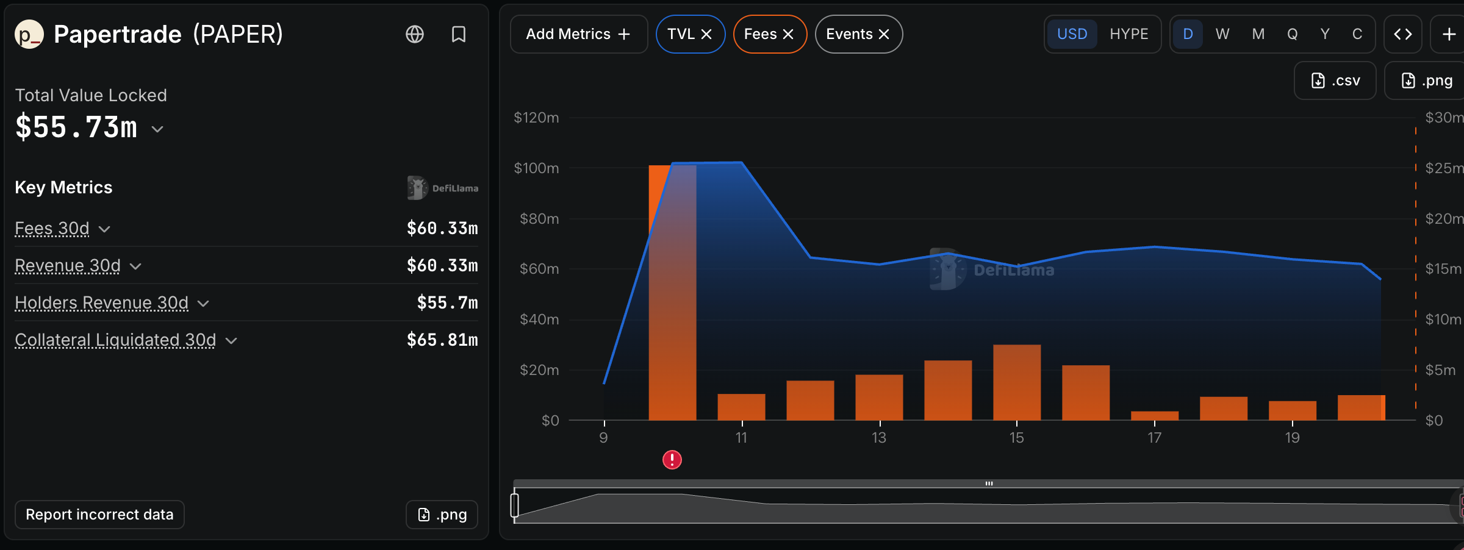
Task: Click the red event alert marker
Action: pyautogui.click(x=672, y=460)
